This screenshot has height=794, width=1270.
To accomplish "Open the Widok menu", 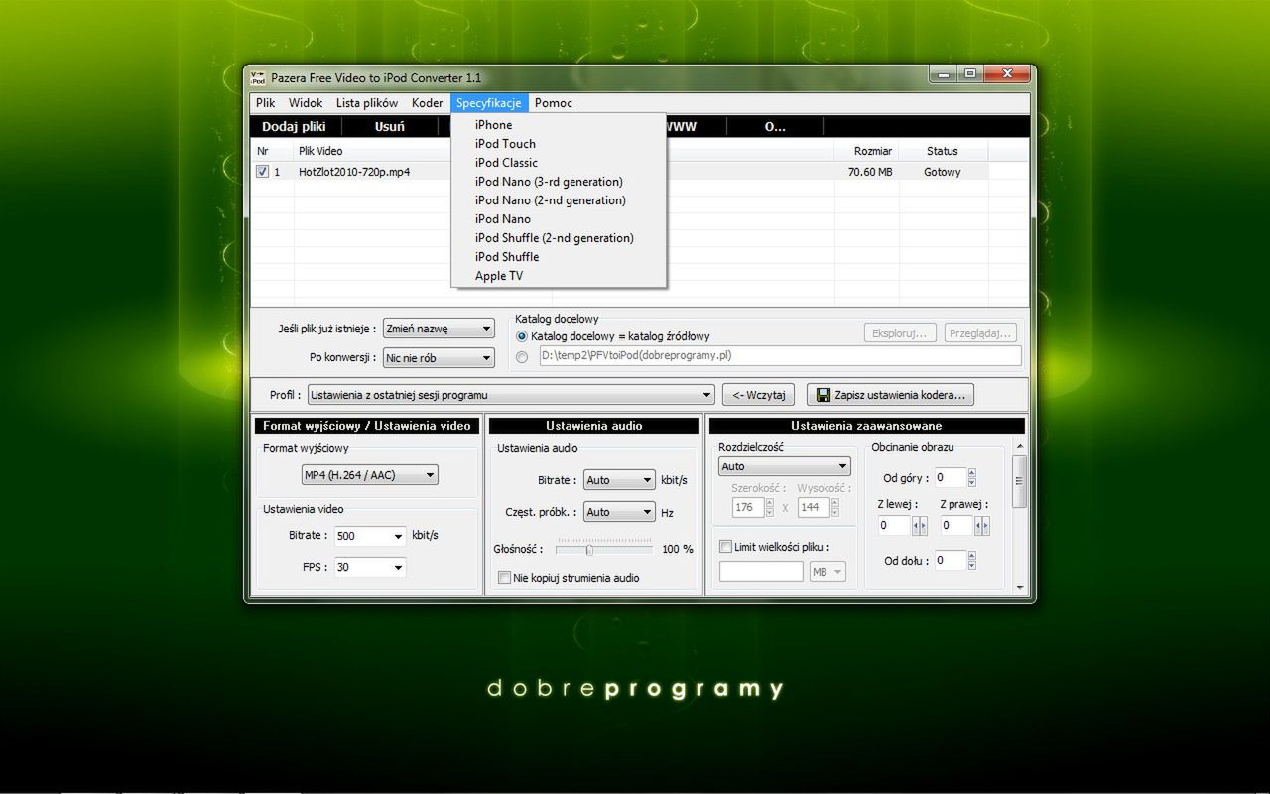I will click(306, 103).
